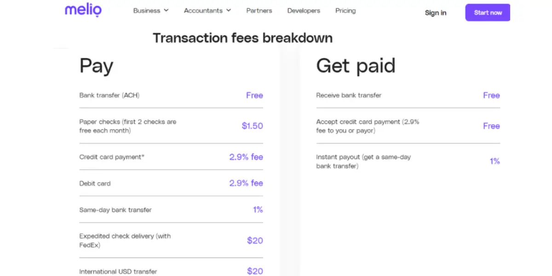
Task: Open the Accountants dropdown menu
Action: [207, 11]
